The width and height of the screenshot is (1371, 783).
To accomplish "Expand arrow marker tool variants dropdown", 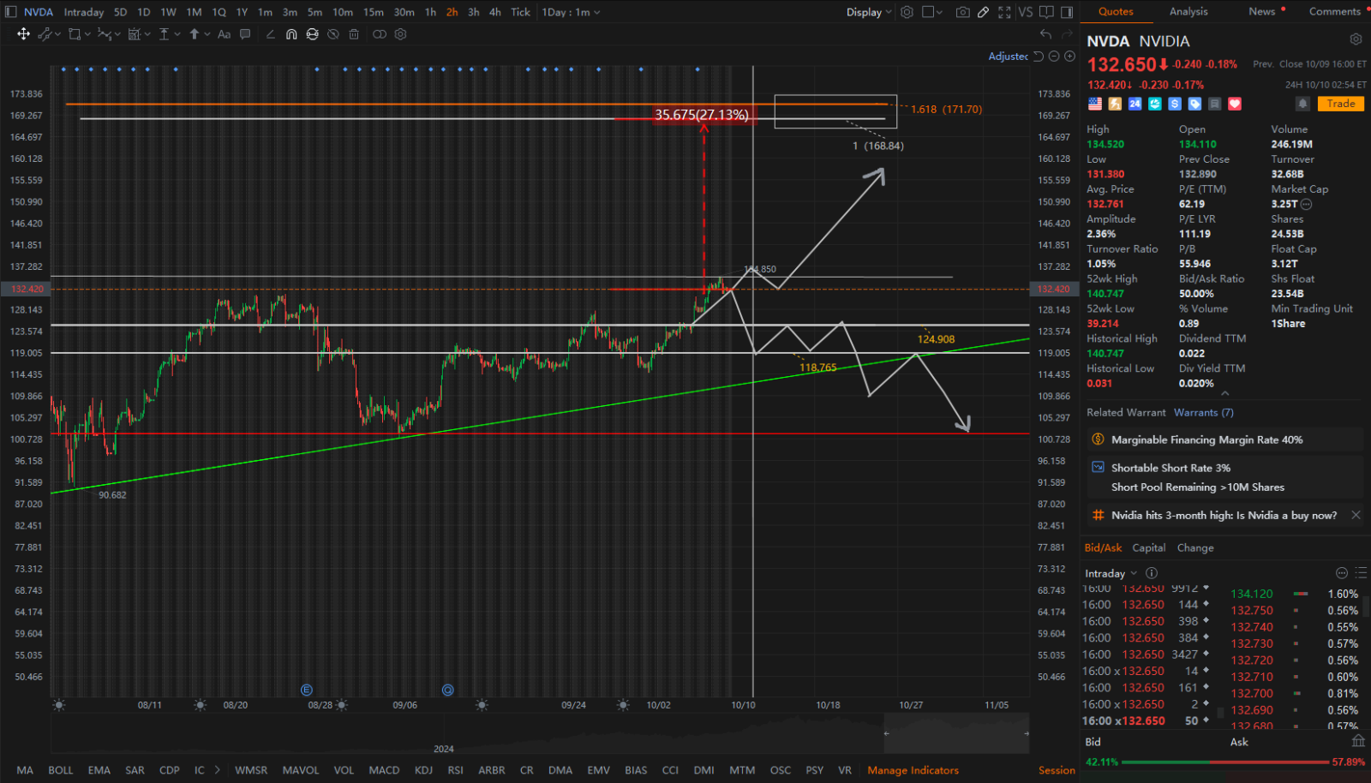I will 207,34.
